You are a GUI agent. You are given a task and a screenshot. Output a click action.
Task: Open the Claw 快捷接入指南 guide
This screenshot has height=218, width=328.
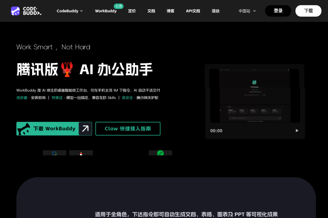click(x=128, y=129)
